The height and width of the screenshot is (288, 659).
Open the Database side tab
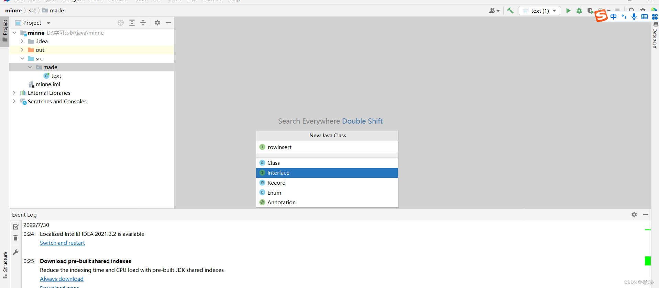[655, 35]
